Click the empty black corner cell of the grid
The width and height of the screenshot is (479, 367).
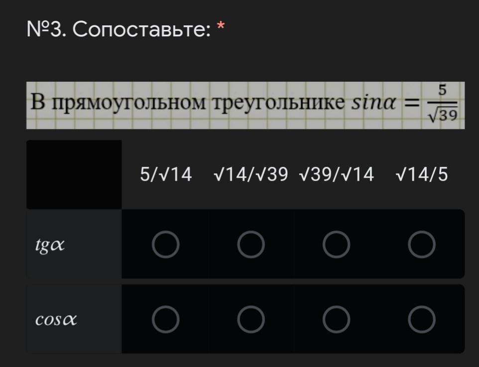(74, 174)
